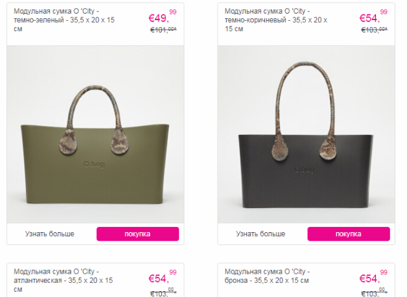Click the dark brown O'City bag image
Viewport: 407px width, 297px height.
tap(307, 134)
